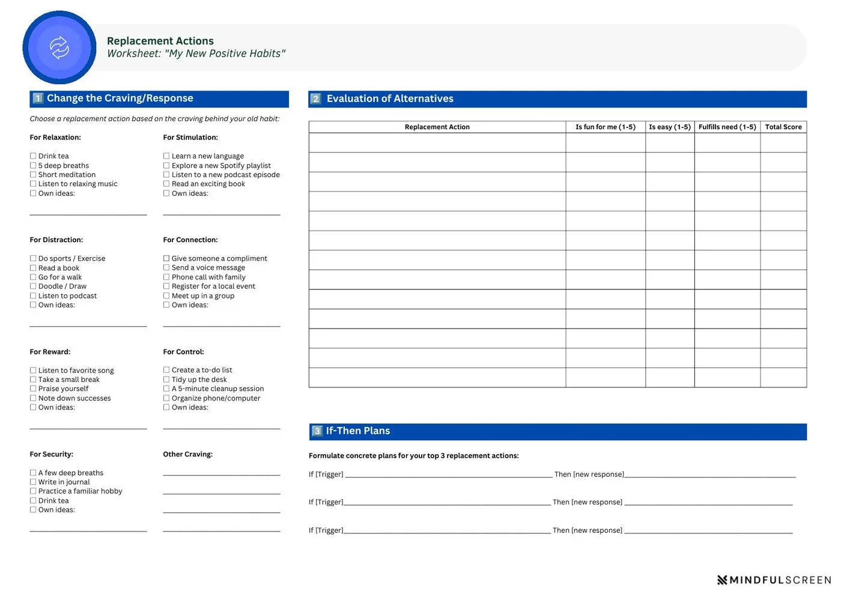Viewport: 841px width, 594px height.
Task: Check "Give someone a compliment"
Action: coord(166,258)
